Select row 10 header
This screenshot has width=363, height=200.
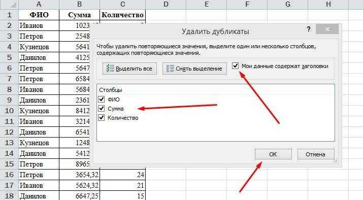9,111
